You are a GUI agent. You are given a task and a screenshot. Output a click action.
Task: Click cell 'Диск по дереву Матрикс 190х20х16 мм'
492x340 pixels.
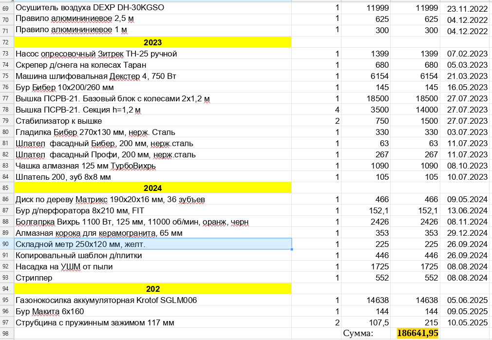pos(153,199)
